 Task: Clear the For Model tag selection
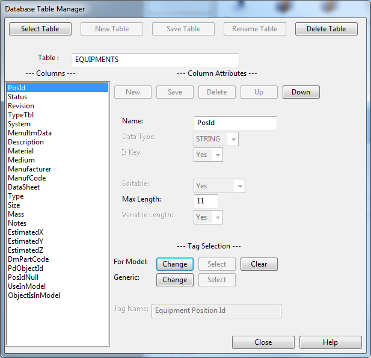[x=259, y=264]
